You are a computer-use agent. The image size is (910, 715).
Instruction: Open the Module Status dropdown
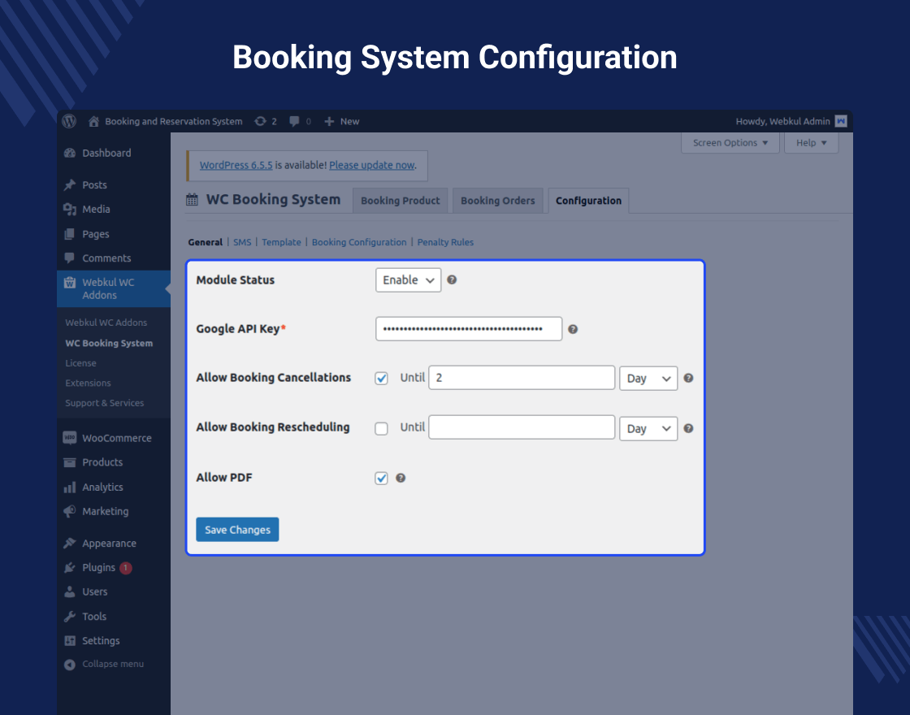coord(408,280)
